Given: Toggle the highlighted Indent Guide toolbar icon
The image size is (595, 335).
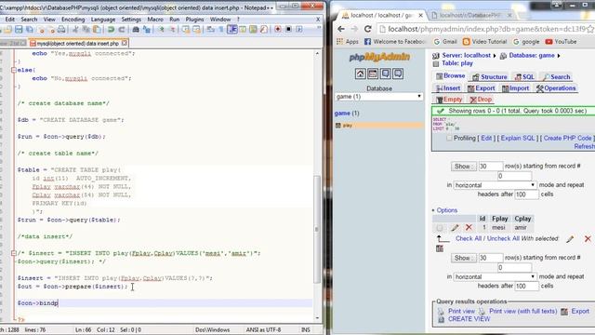Looking at the screenshot, I should click(232, 30).
